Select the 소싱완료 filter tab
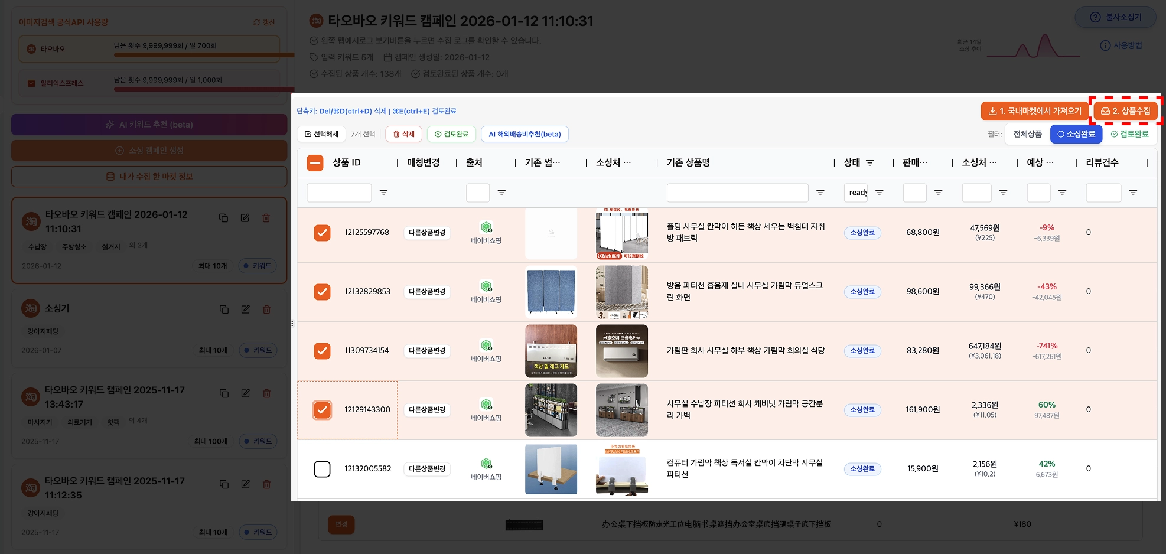 [1076, 134]
